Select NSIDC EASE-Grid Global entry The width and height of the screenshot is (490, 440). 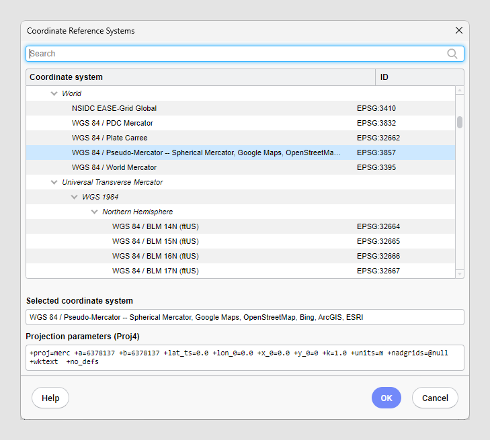(x=114, y=108)
